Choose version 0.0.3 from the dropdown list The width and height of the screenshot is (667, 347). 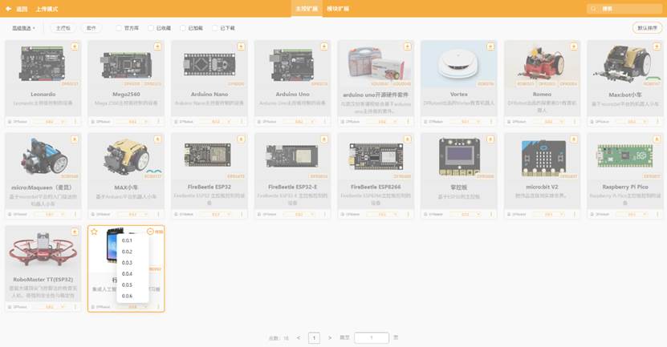[127, 263]
